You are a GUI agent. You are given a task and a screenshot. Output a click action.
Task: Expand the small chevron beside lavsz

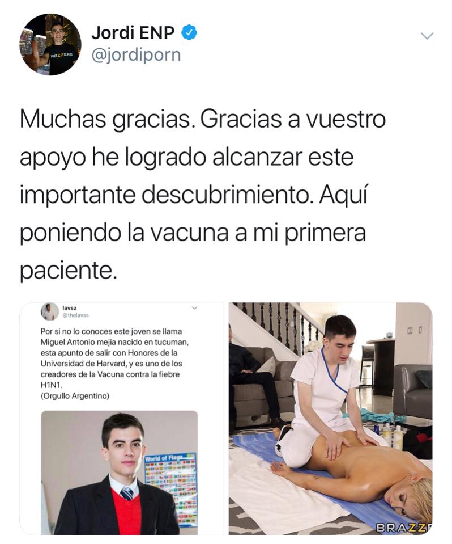pos(194,307)
